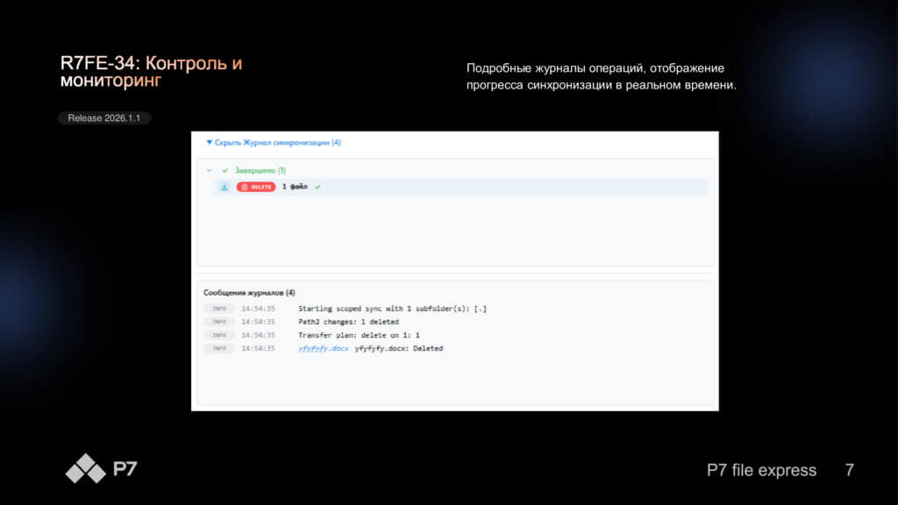Click INFO badge for Transfer plan row
Viewport: 898px width, 505px height.
pyautogui.click(x=219, y=335)
